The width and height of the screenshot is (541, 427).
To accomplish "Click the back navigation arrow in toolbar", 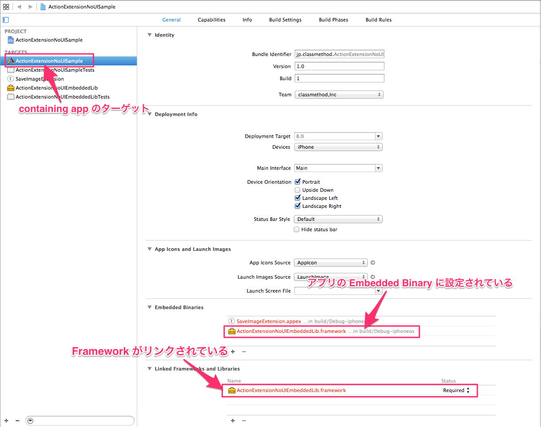I will (18, 6).
